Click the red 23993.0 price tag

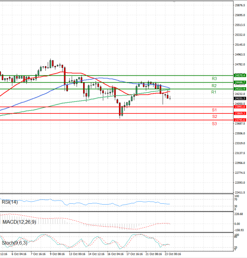240,107
